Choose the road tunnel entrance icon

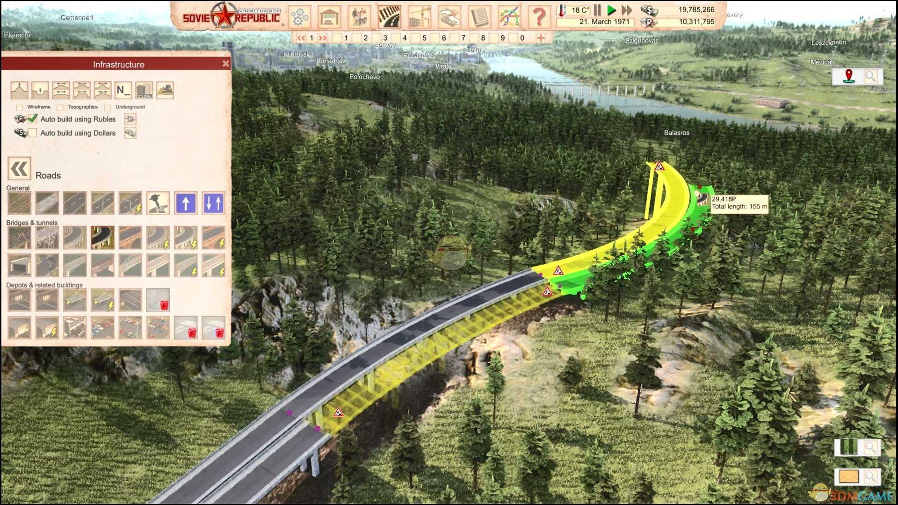pyautogui.click(x=19, y=265)
